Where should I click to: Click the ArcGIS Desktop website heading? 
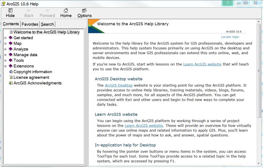click(118, 79)
